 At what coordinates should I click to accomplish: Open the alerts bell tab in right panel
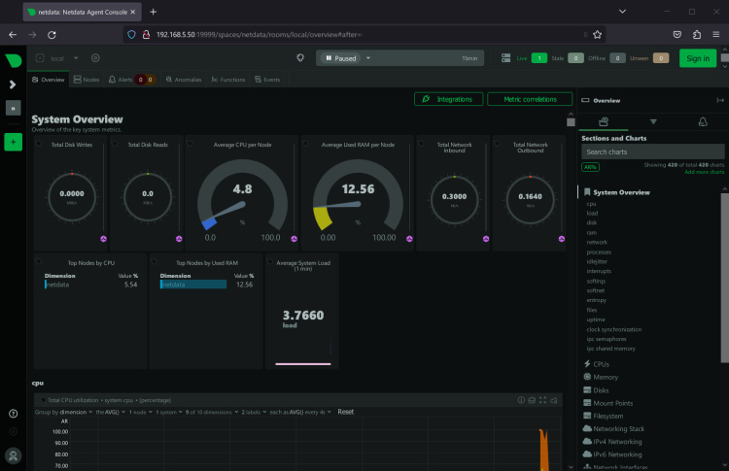pyautogui.click(x=702, y=121)
